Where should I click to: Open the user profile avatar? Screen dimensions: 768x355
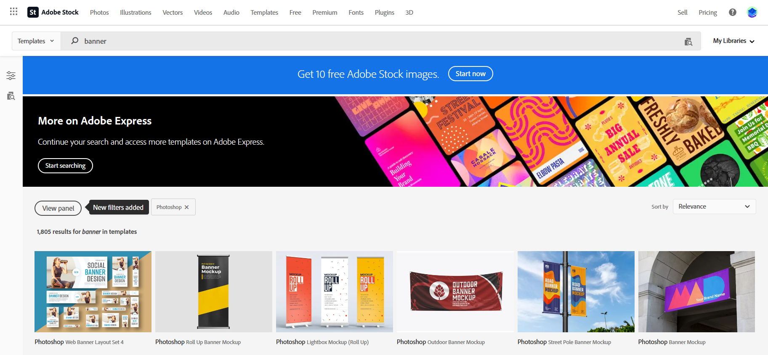pyautogui.click(x=752, y=12)
